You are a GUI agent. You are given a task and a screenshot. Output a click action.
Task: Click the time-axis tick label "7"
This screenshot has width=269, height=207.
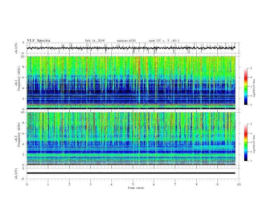[175, 184]
